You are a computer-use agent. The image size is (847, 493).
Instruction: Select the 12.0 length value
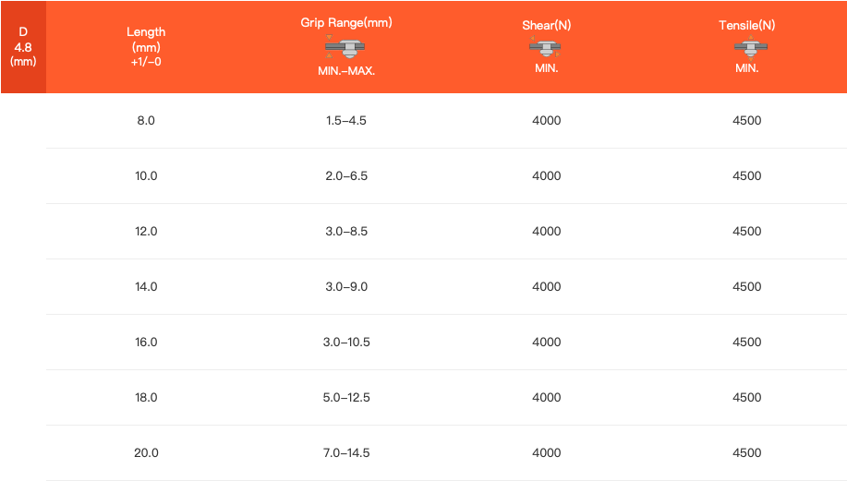146,231
